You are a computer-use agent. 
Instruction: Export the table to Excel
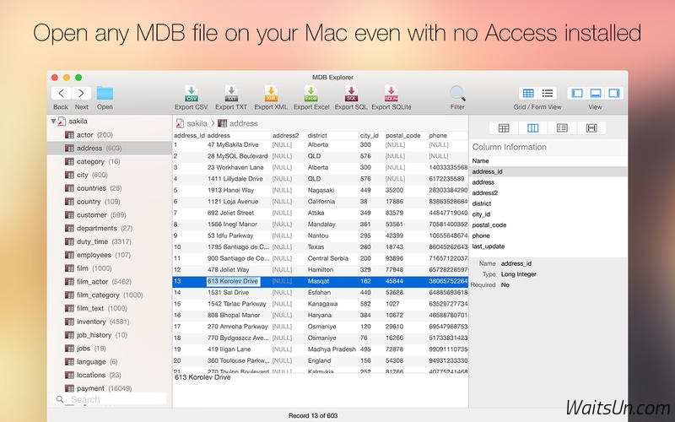(310, 94)
